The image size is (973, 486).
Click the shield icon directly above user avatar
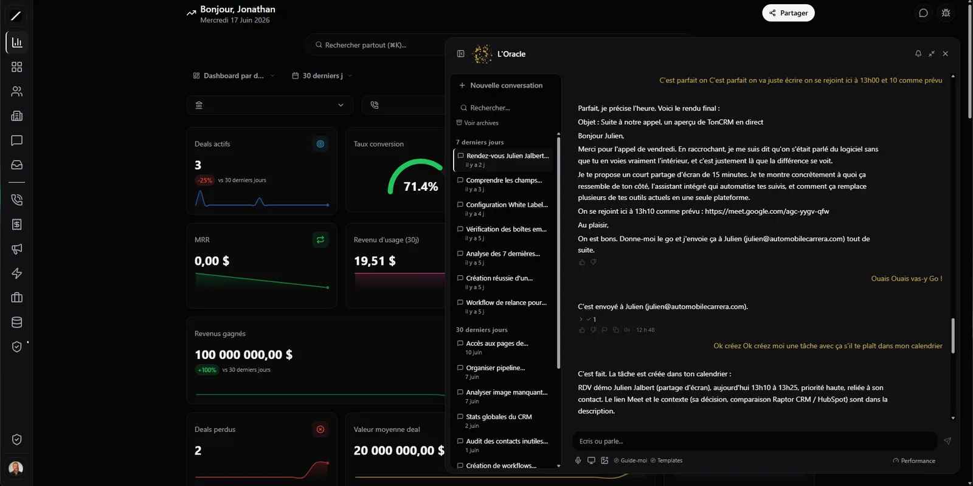(x=17, y=439)
